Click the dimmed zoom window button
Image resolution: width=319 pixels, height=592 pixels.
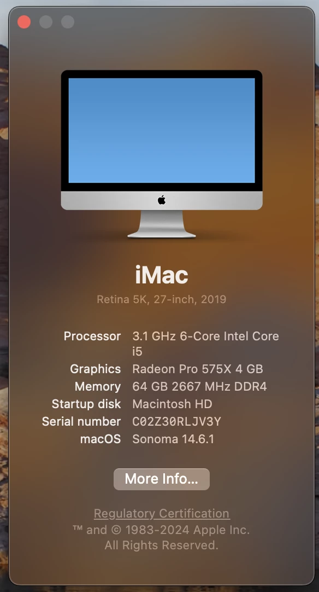point(68,22)
